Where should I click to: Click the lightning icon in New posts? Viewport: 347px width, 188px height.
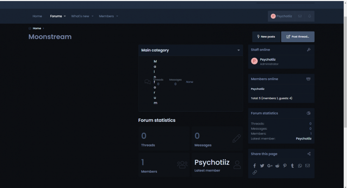pos(258,37)
